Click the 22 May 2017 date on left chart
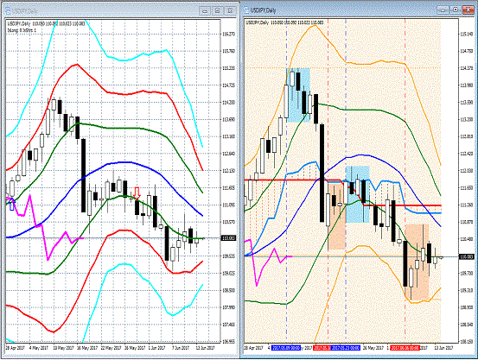 (112, 348)
